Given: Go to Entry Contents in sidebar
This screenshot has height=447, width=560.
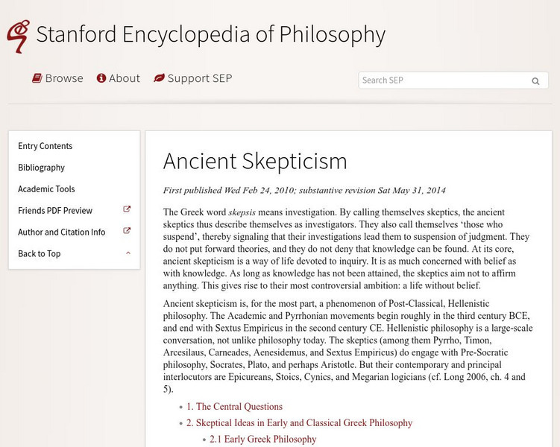Looking at the screenshot, I should pos(45,146).
